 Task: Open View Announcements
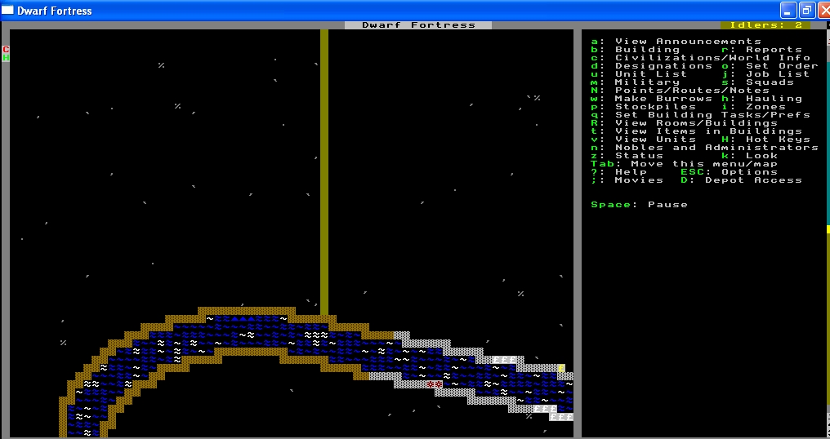coord(686,42)
